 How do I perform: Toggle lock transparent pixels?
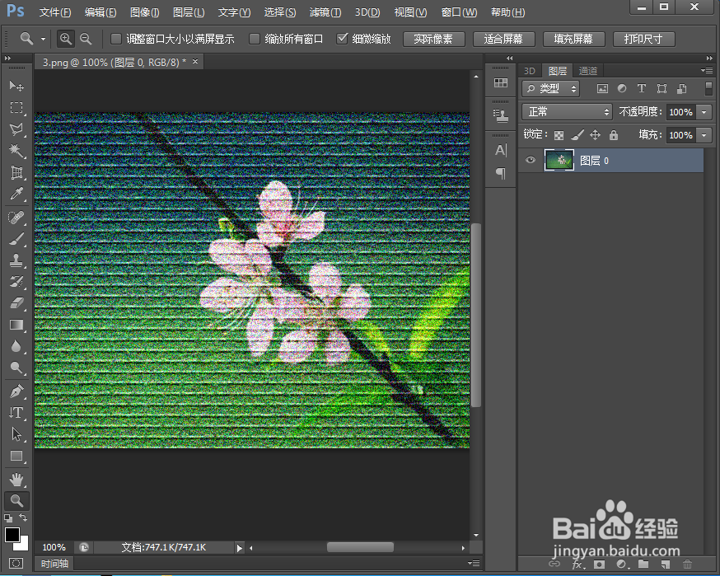(559, 135)
